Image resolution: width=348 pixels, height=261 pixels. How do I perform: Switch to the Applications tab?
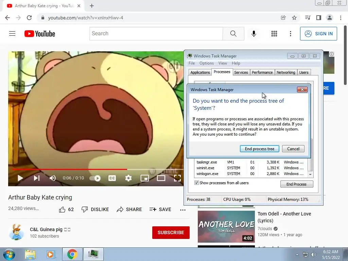(200, 72)
